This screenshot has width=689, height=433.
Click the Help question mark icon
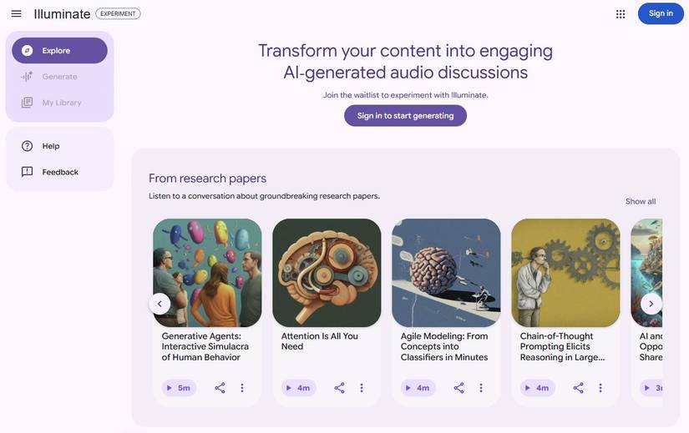28,146
